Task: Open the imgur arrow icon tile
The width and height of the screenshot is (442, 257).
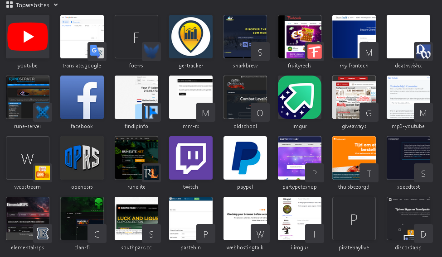Action: point(300,97)
